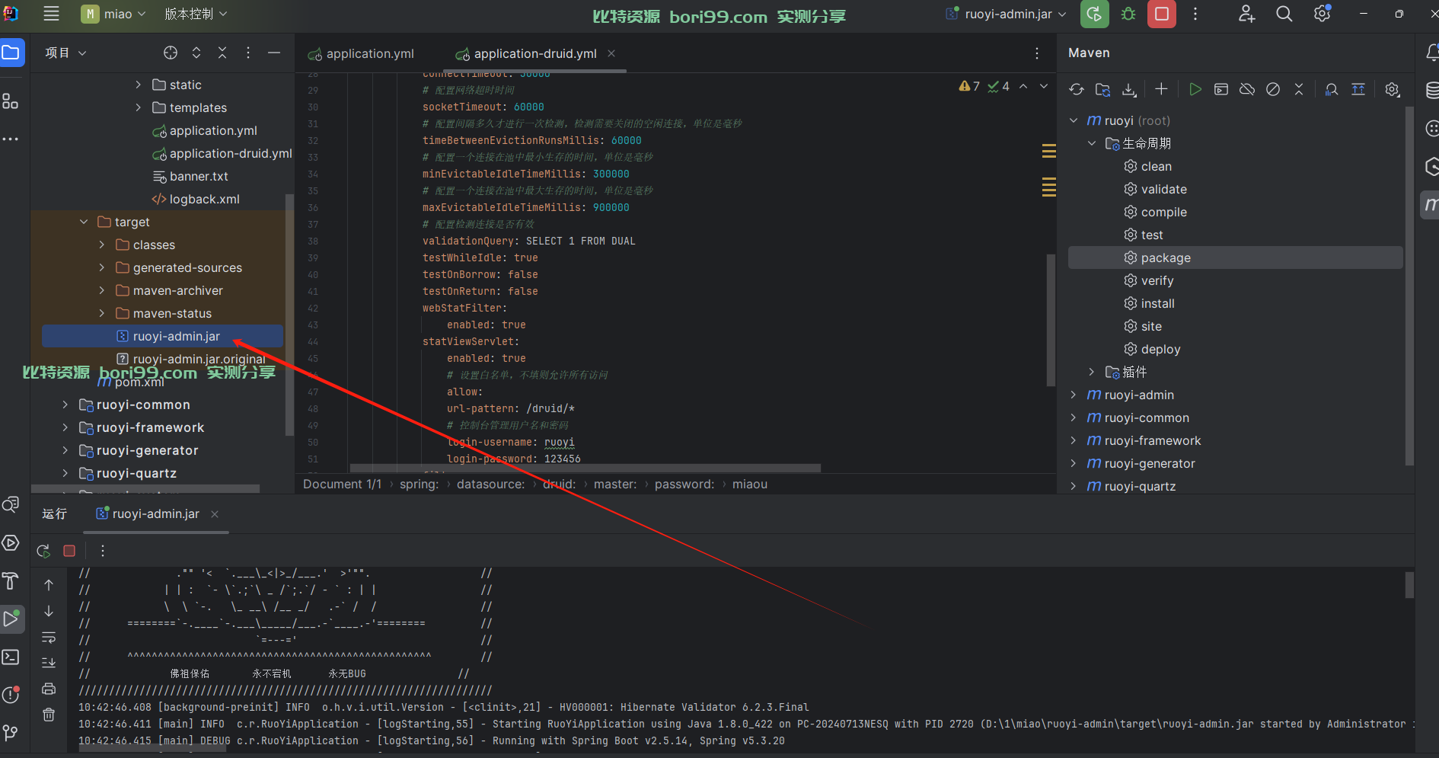Viewport: 1439px width, 758px height.
Task: Open Execute Maven Goal dialog
Action: click(x=1221, y=90)
